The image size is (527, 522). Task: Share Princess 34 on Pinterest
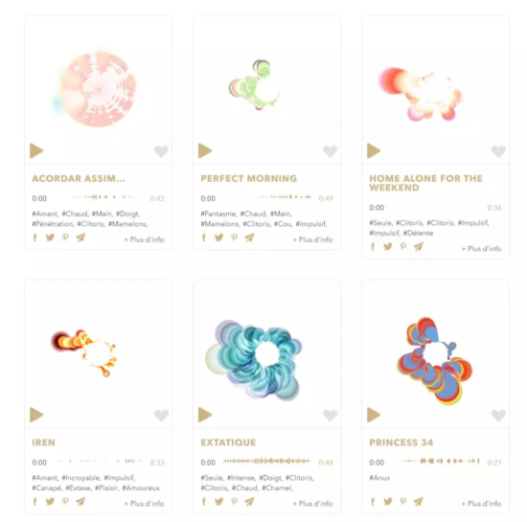click(403, 502)
